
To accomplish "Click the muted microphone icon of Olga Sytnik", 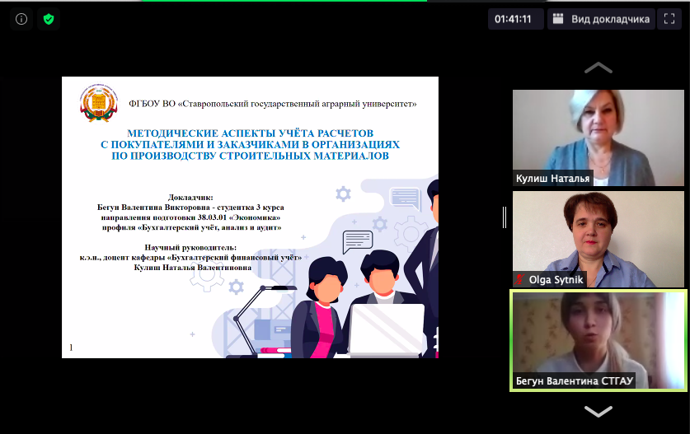I will coord(520,279).
